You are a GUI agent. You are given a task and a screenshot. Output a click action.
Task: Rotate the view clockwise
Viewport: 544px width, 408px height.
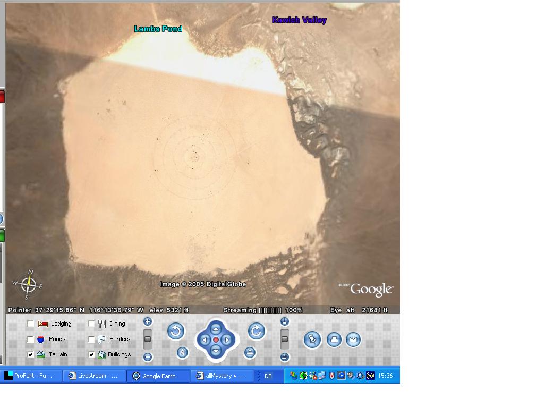[x=257, y=331]
